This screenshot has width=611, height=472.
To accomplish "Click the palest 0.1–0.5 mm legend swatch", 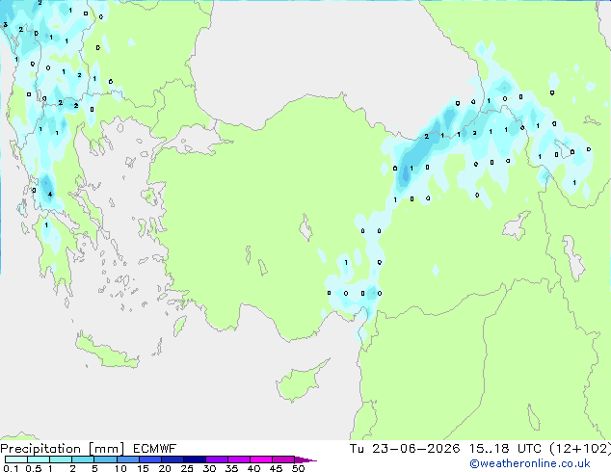I will pos(16,459).
